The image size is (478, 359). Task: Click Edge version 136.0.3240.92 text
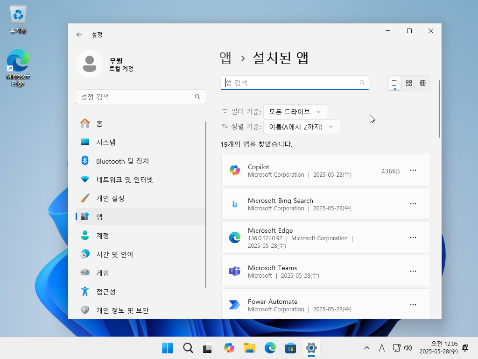click(265, 238)
